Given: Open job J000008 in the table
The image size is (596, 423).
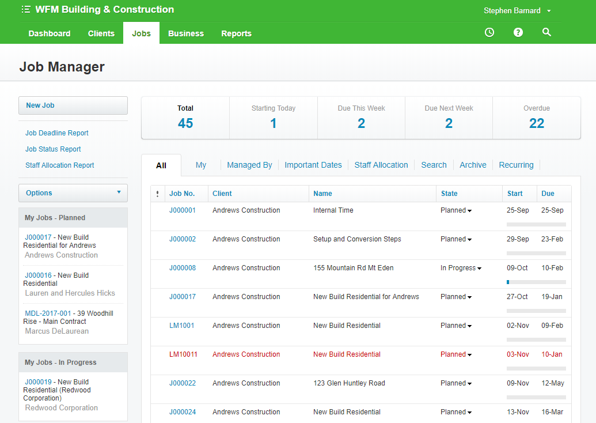Looking at the screenshot, I should point(183,268).
